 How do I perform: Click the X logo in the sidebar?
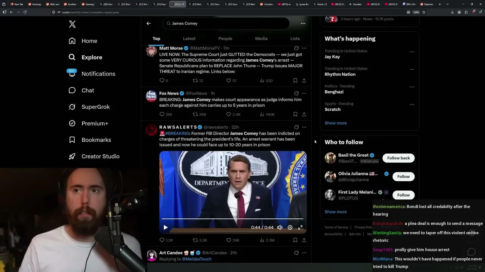tap(72, 24)
